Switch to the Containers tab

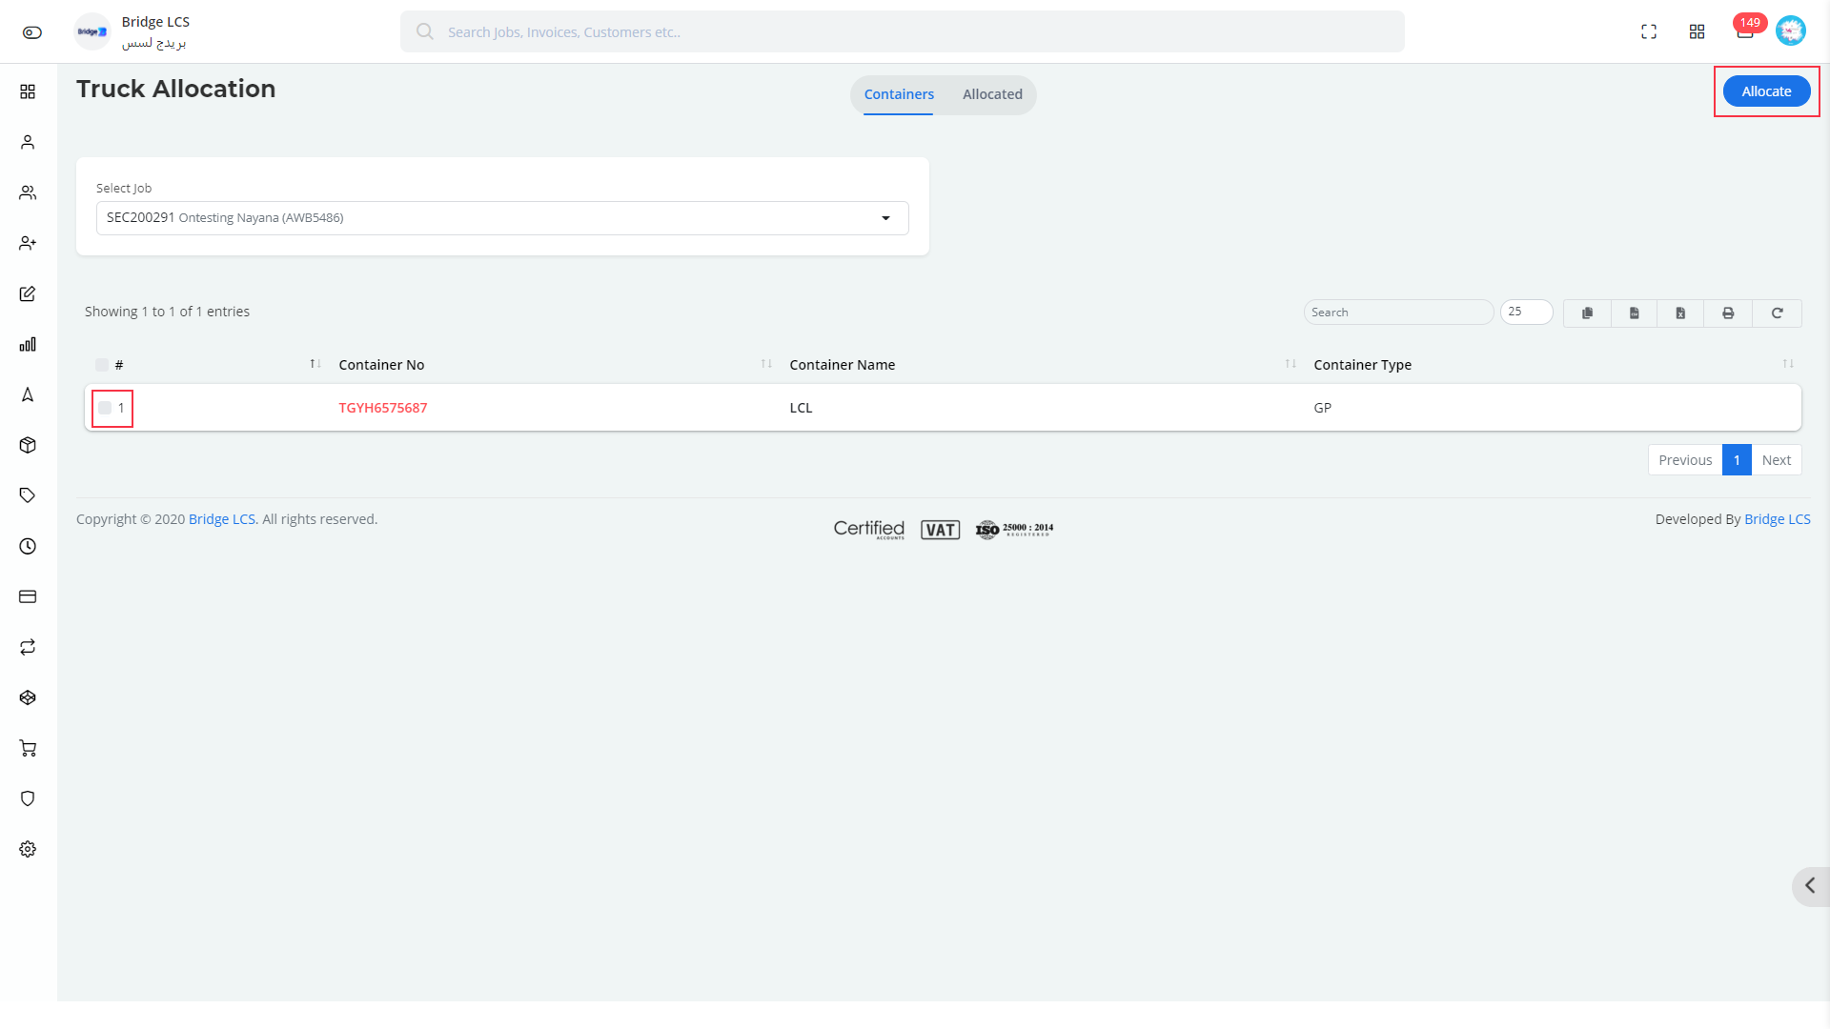pos(899,94)
